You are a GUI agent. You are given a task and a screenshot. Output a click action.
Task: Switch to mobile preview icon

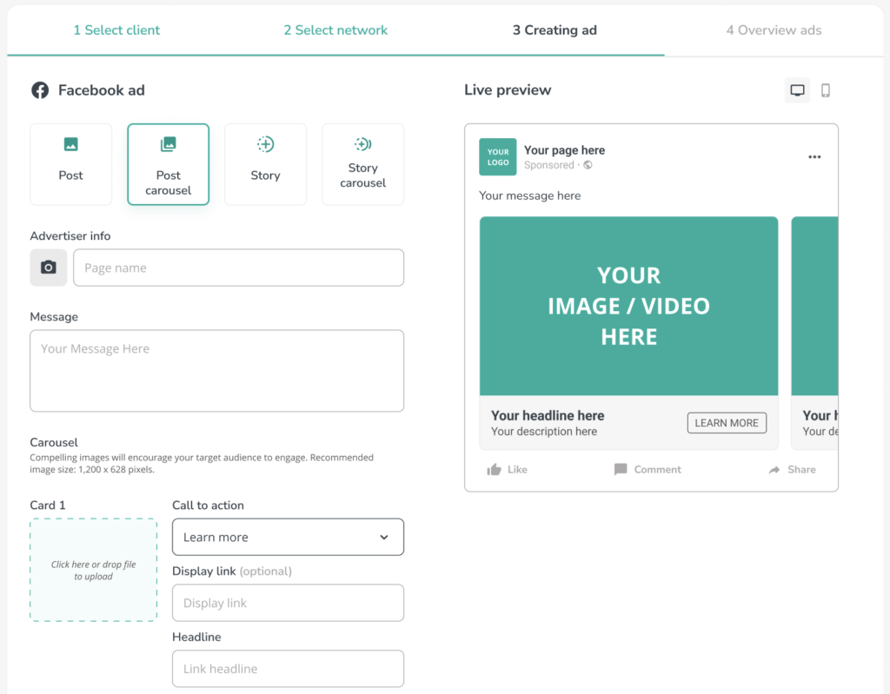tap(826, 90)
